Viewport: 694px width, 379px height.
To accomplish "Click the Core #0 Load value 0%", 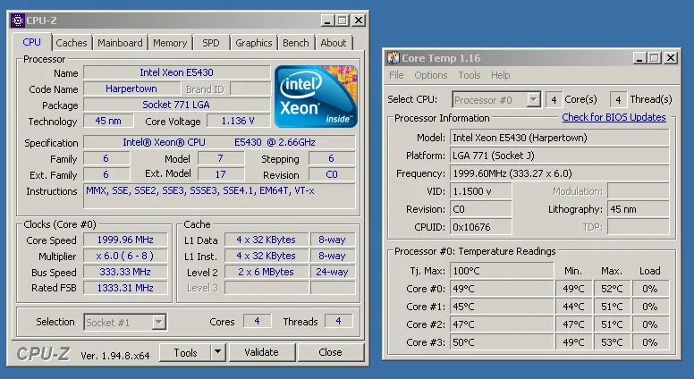I will 650,289.
